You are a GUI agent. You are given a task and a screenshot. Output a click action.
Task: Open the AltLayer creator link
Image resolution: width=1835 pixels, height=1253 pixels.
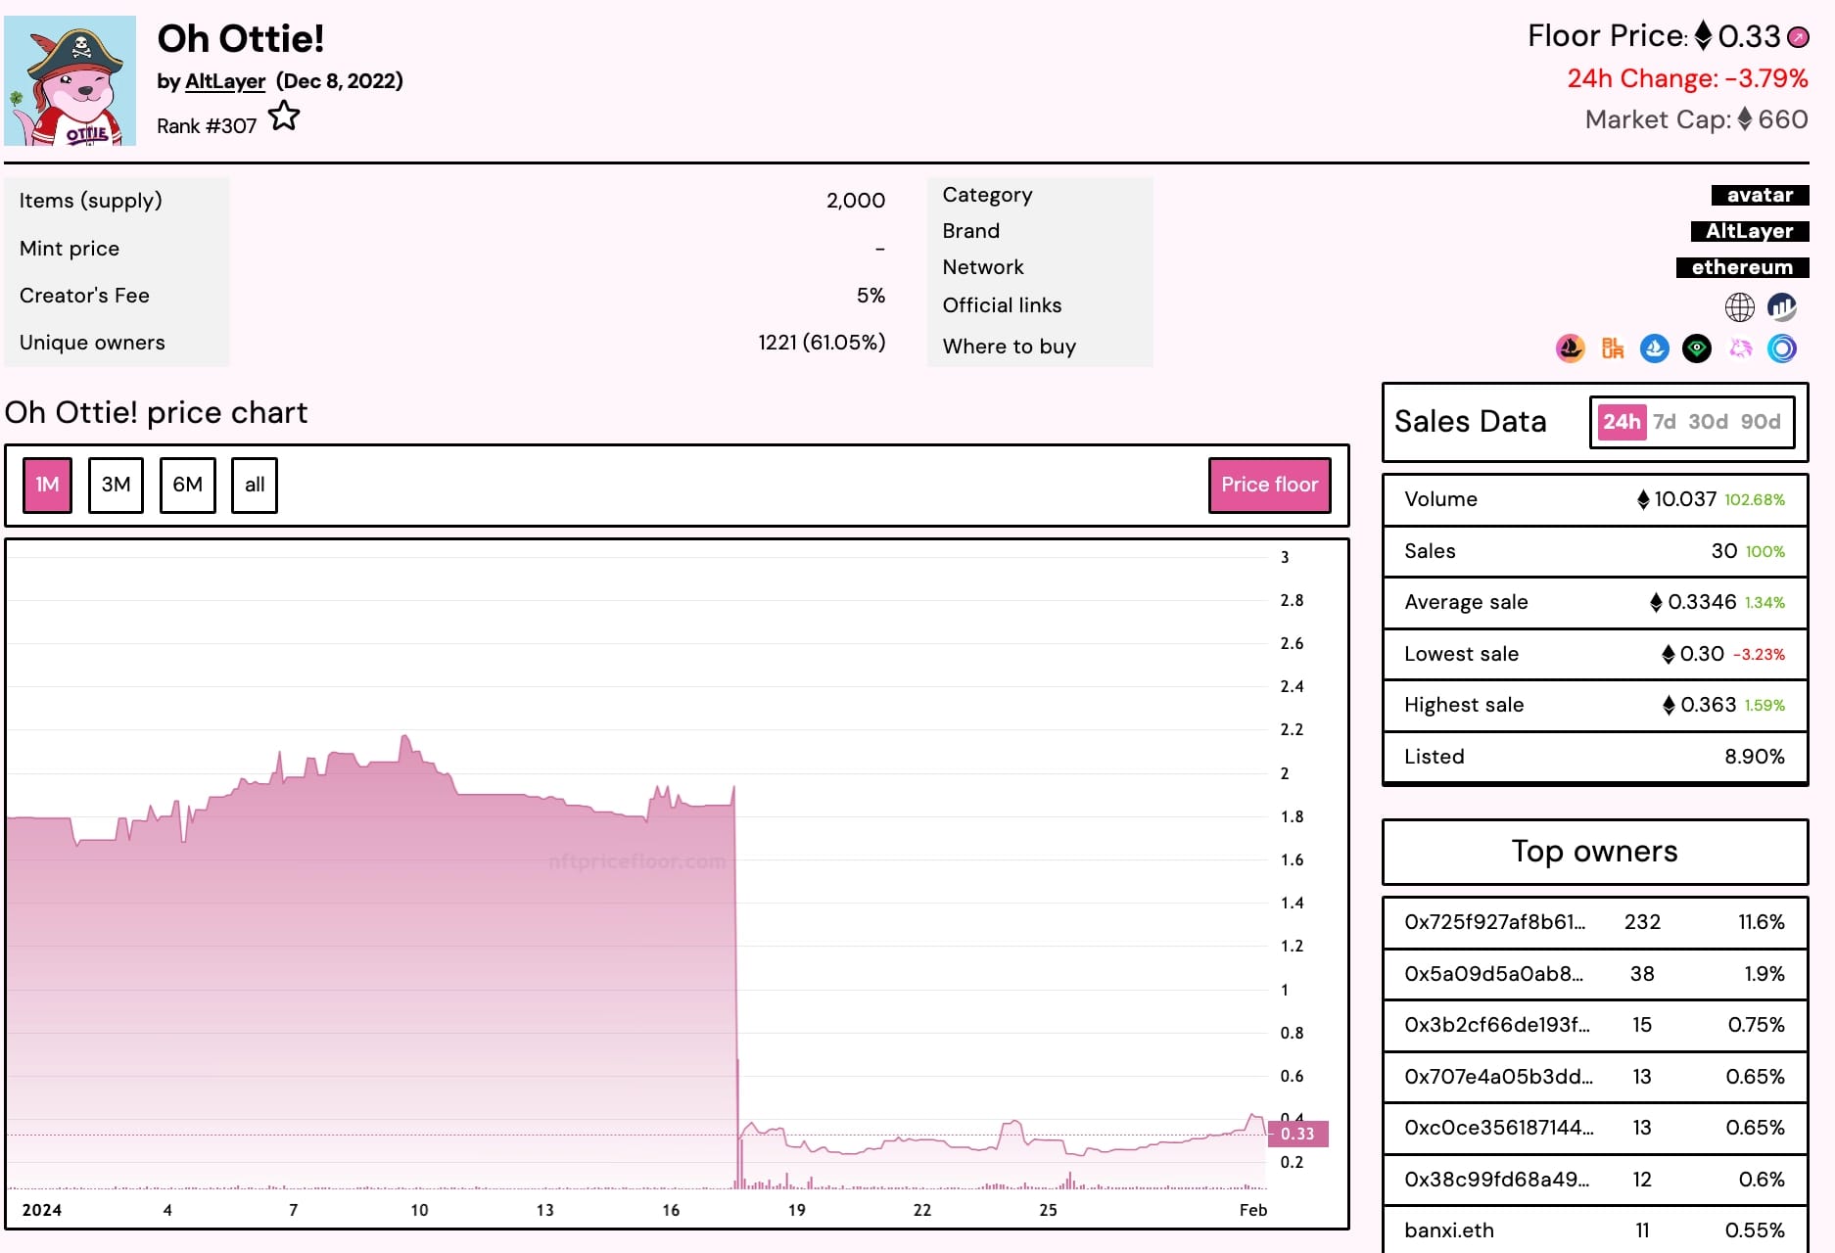click(x=223, y=81)
